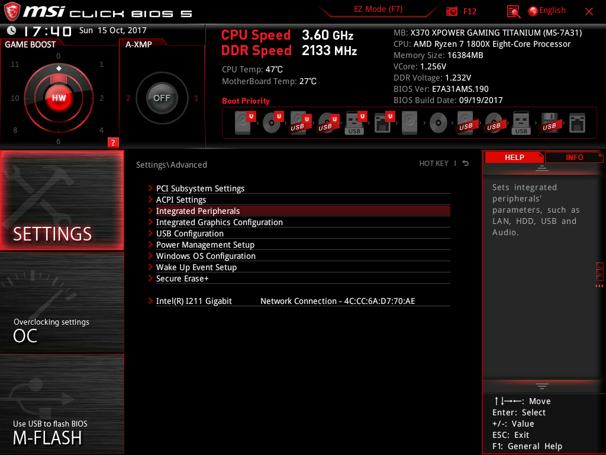The image size is (606, 455).
Task: Switch to EZ Mode (F7)
Action: [x=378, y=9]
